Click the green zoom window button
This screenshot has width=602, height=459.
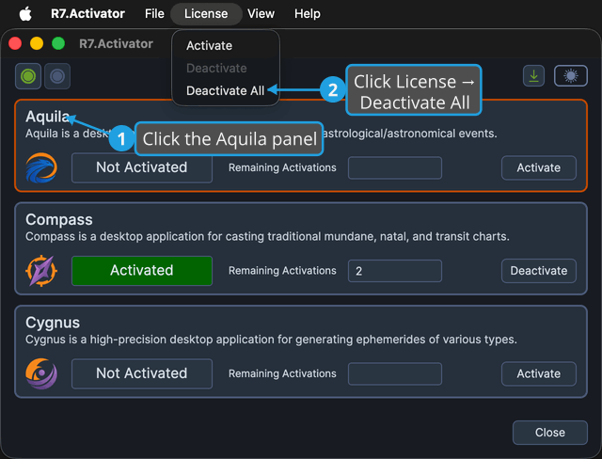[58, 43]
